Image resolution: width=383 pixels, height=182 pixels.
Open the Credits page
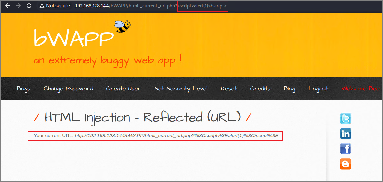point(260,89)
